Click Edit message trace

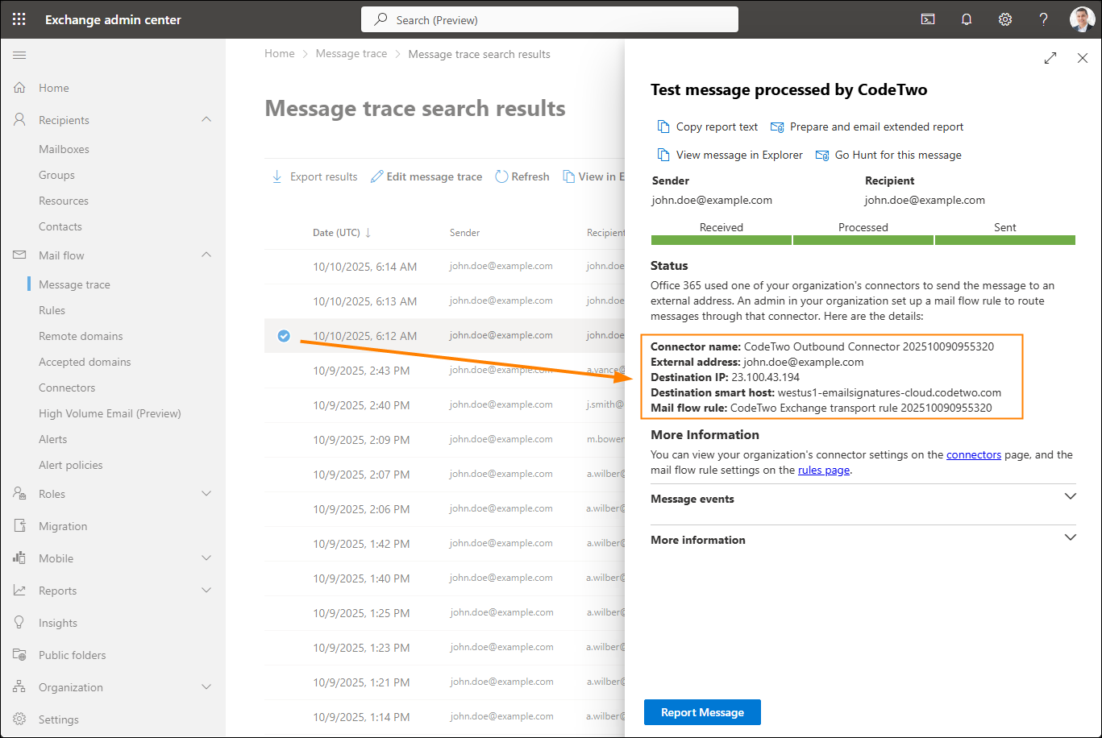pyautogui.click(x=426, y=176)
